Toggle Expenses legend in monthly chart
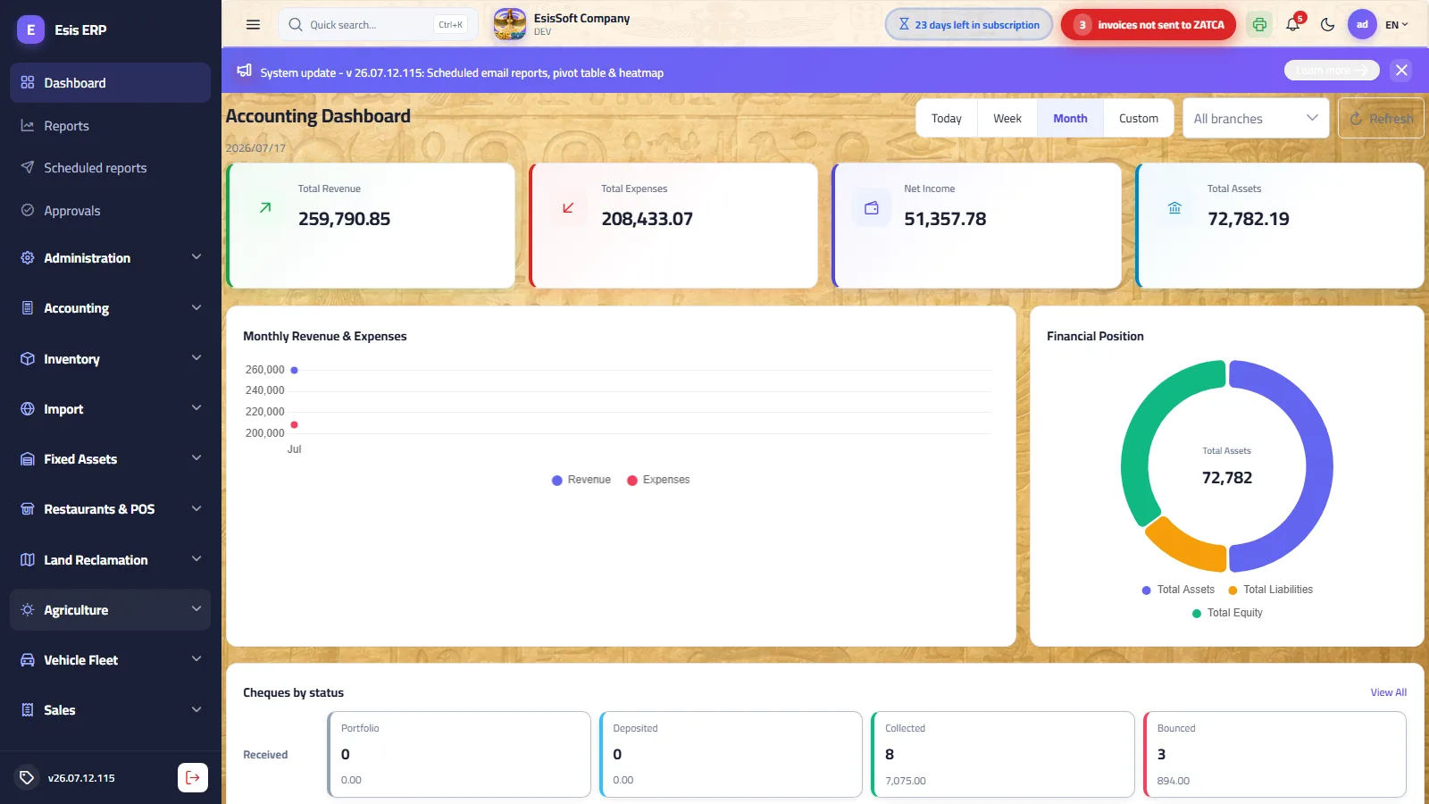1429x804 pixels. point(658,480)
